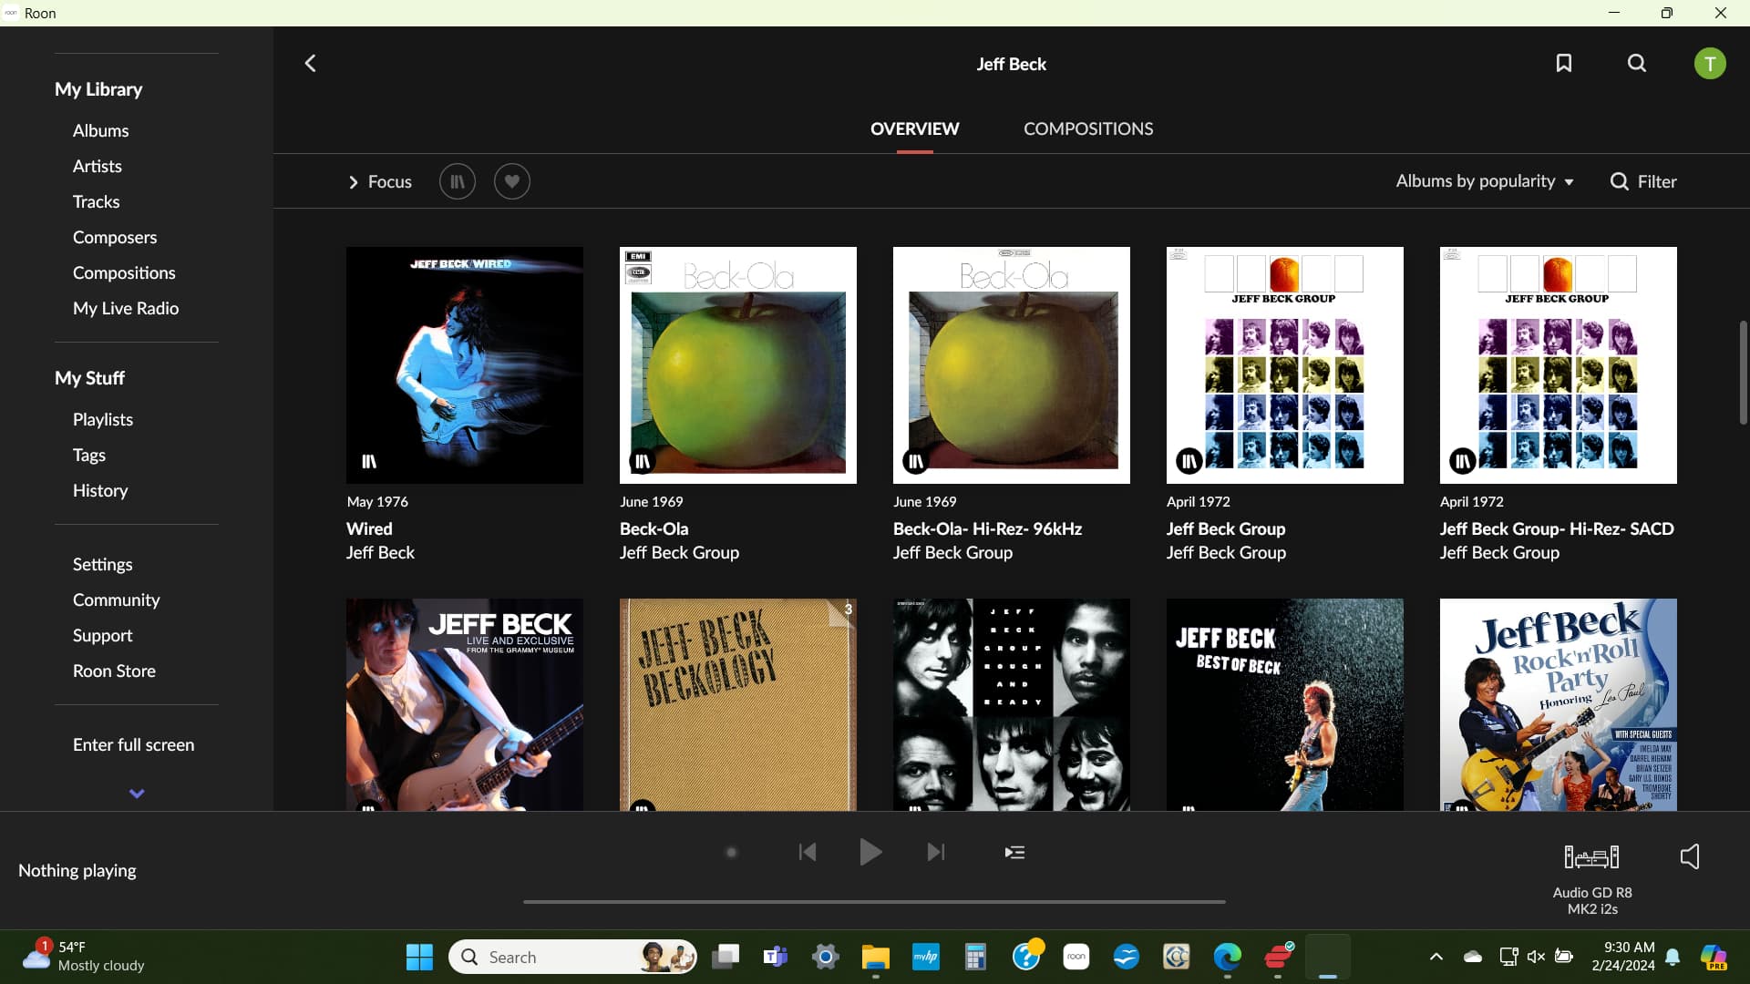This screenshot has width=1750, height=984.
Task: Open Composers in the sidebar
Action: click(115, 237)
